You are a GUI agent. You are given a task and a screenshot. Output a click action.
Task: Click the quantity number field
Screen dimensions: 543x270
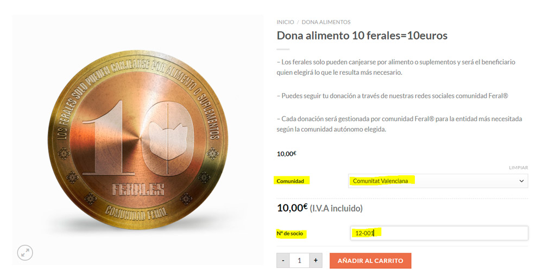(299, 260)
